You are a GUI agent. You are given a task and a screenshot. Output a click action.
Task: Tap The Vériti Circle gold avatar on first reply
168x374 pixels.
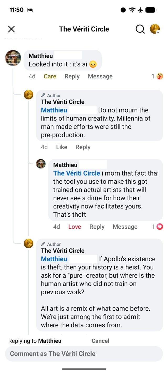(28, 95)
